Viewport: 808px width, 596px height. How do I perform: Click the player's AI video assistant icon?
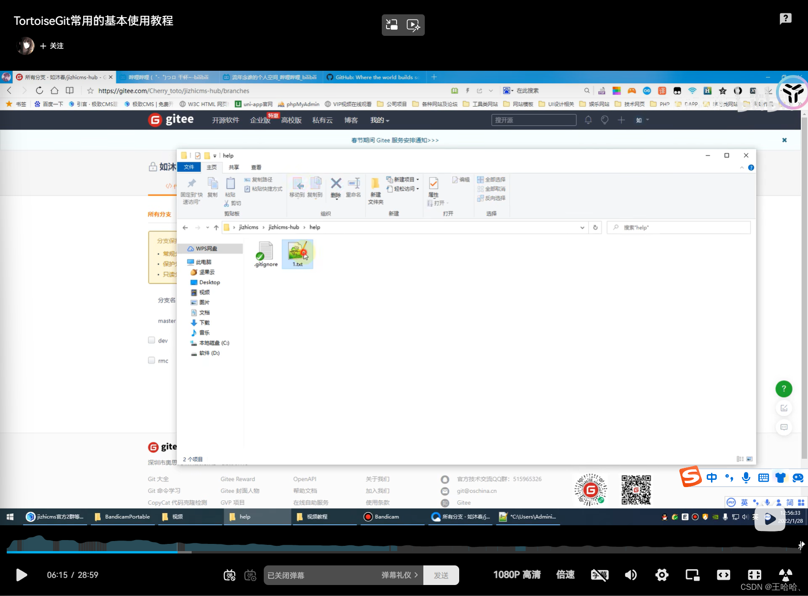point(413,25)
